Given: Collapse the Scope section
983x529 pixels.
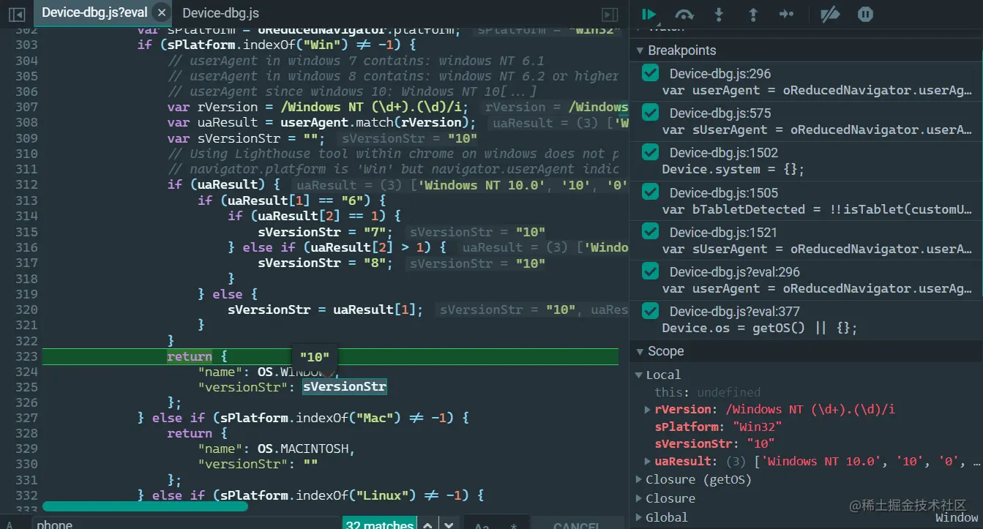Looking at the screenshot, I should tap(638, 352).
